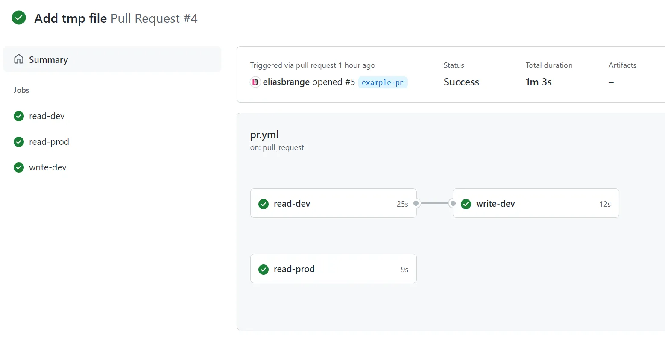Click the check icon beside write-dev in Jobs list

18,167
